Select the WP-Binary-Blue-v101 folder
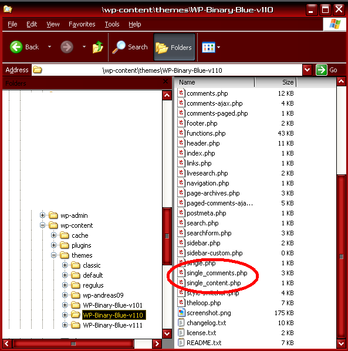The width and height of the screenshot is (348, 351). [x=113, y=305]
